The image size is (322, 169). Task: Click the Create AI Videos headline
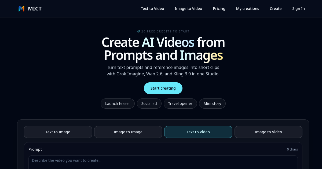pyautogui.click(x=163, y=49)
